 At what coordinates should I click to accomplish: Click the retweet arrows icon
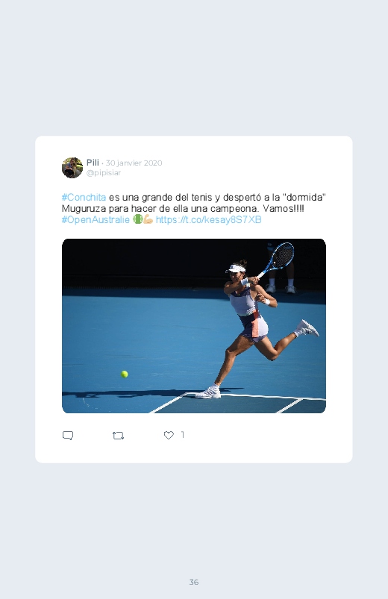118,436
